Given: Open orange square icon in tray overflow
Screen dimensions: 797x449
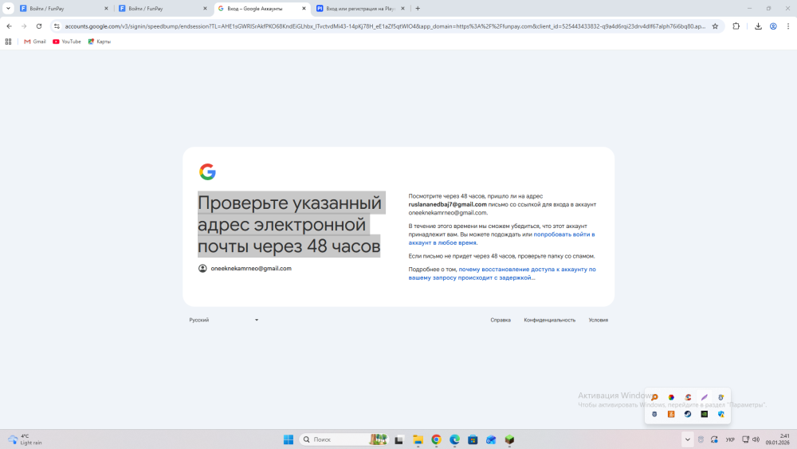Looking at the screenshot, I should point(671,414).
